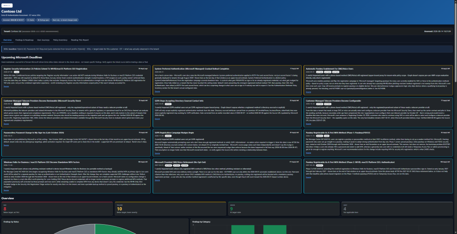Switch to the Policy Inventory tab
457x234 pixels.
pyautogui.click(x=60, y=40)
